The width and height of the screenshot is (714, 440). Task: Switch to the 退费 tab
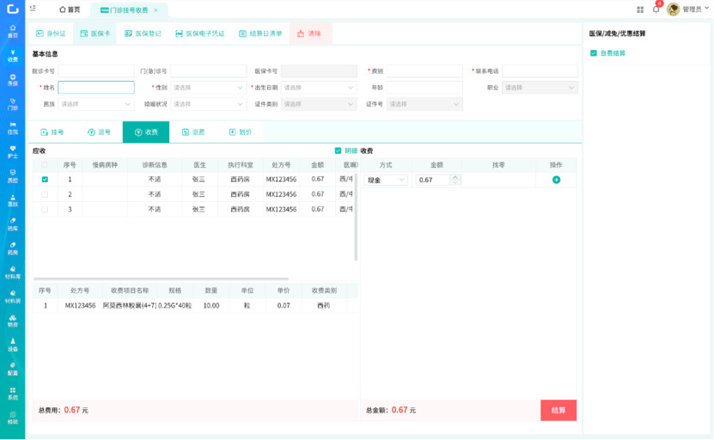[192, 132]
